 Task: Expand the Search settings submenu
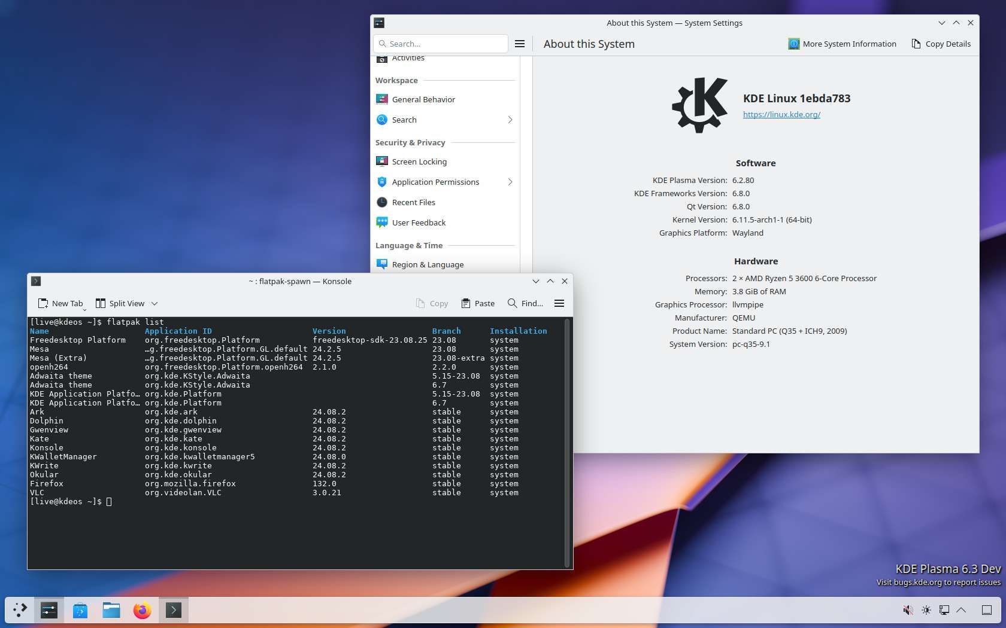[510, 120]
